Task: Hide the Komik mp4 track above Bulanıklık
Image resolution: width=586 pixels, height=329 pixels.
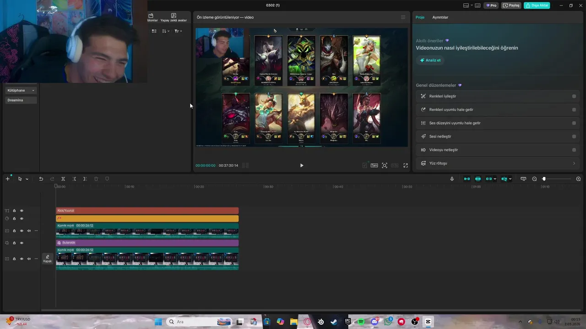Action: click(22, 231)
